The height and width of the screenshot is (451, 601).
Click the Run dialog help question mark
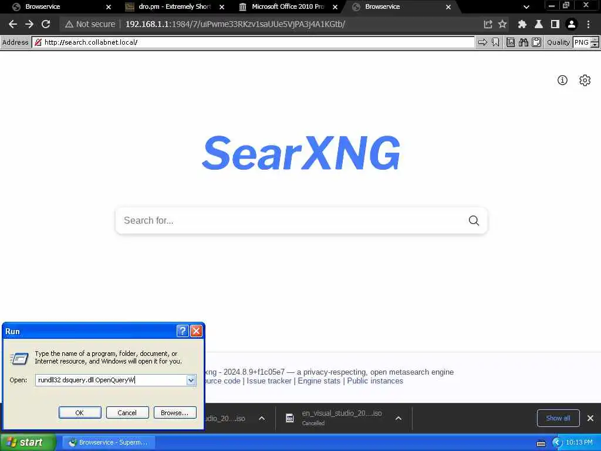point(183,331)
